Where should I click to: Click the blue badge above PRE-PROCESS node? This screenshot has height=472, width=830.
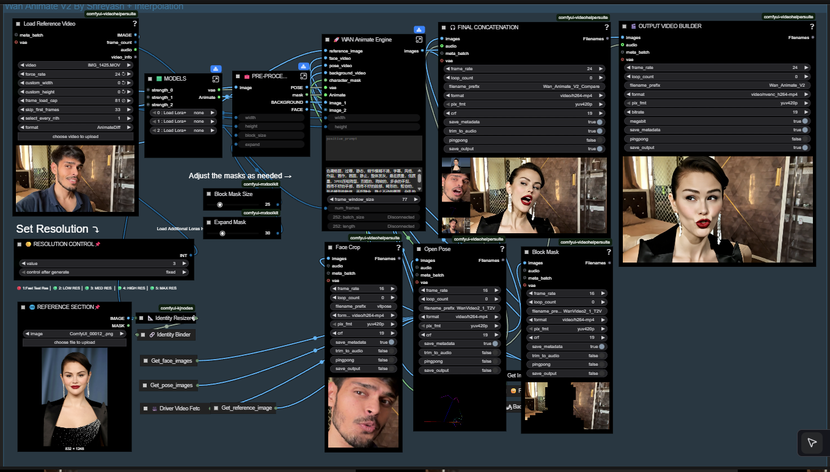[304, 66]
